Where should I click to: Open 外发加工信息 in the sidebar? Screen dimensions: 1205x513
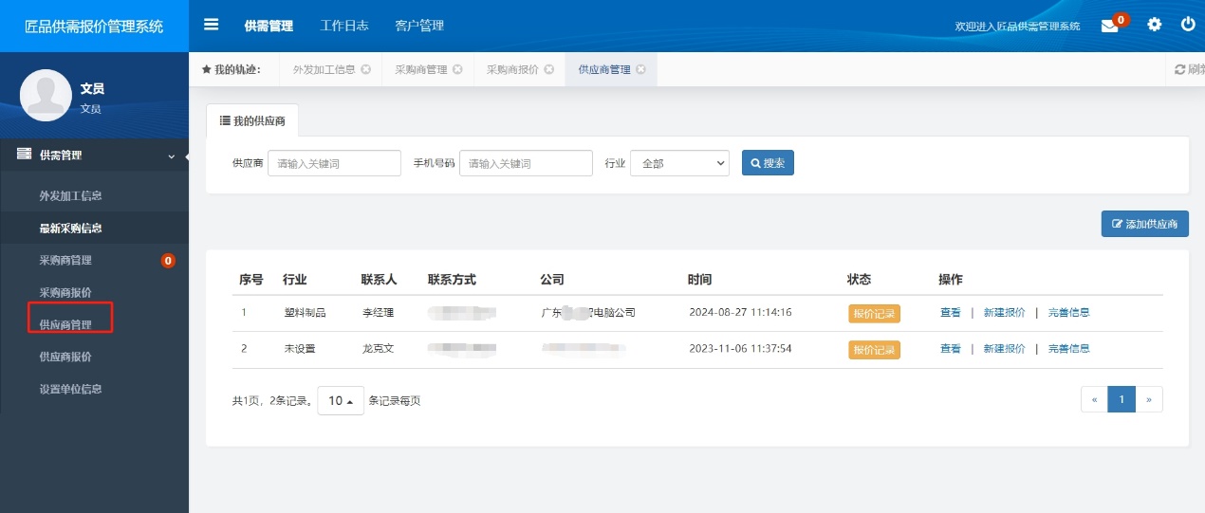70,196
